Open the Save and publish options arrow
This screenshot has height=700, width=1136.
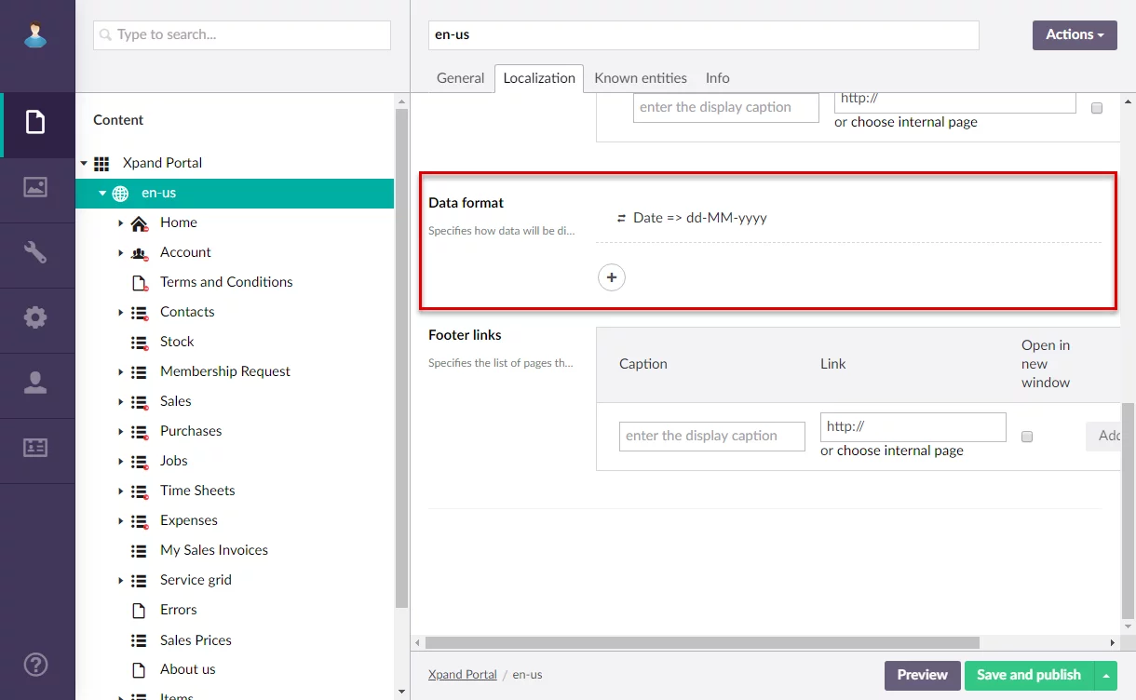(x=1106, y=676)
